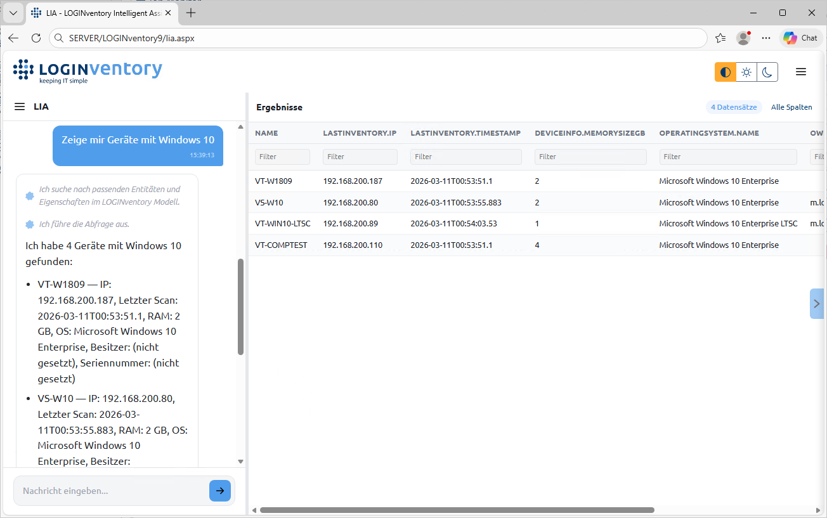Viewport: 827px width, 518px height.
Task: Click the send message arrow button
Action: click(x=219, y=491)
